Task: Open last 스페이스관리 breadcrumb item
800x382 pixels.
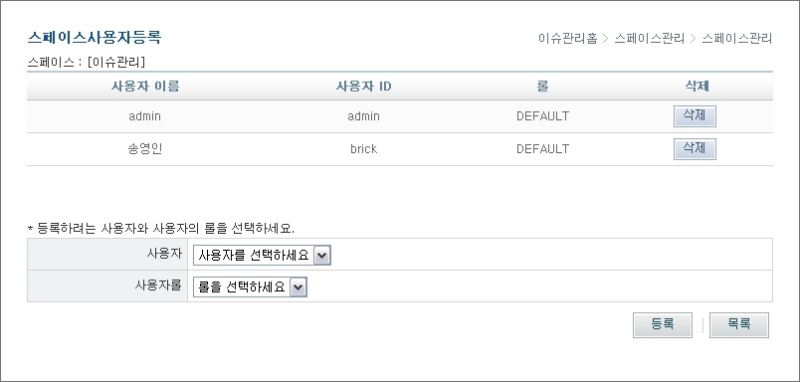Action: 736,38
